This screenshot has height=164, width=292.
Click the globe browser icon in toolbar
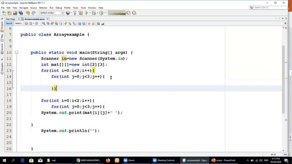[68, 13]
